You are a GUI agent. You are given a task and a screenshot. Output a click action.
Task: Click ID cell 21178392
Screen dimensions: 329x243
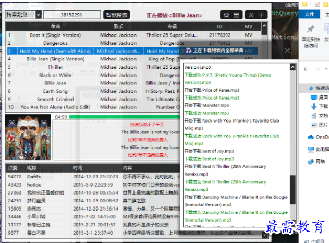[x=220, y=35]
